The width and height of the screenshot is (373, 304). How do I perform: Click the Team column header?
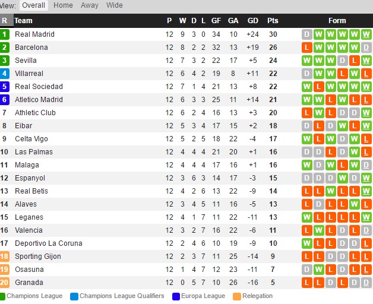(23, 21)
